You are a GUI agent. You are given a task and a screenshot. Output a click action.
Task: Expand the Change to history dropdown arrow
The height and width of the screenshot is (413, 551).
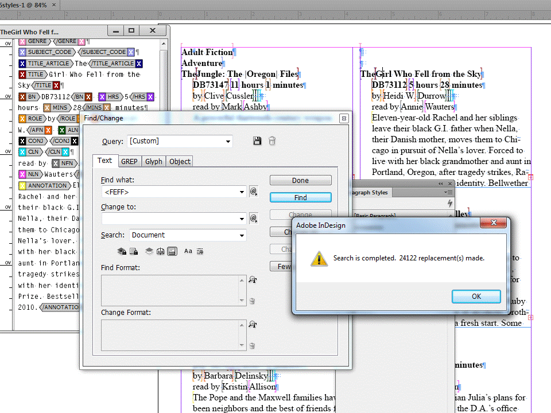click(242, 219)
